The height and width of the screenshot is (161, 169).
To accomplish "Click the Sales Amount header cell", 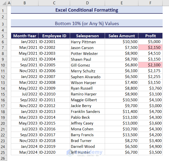I will [x=121, y=36].
